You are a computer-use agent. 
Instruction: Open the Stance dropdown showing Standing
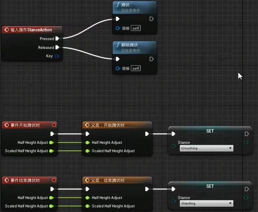[206, 203]
